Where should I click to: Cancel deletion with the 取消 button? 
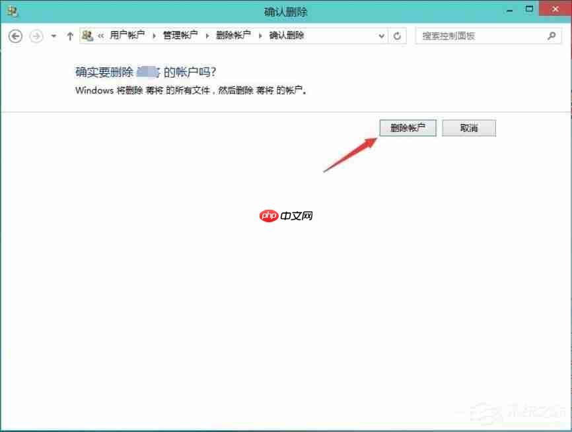[x=469, y=127]
